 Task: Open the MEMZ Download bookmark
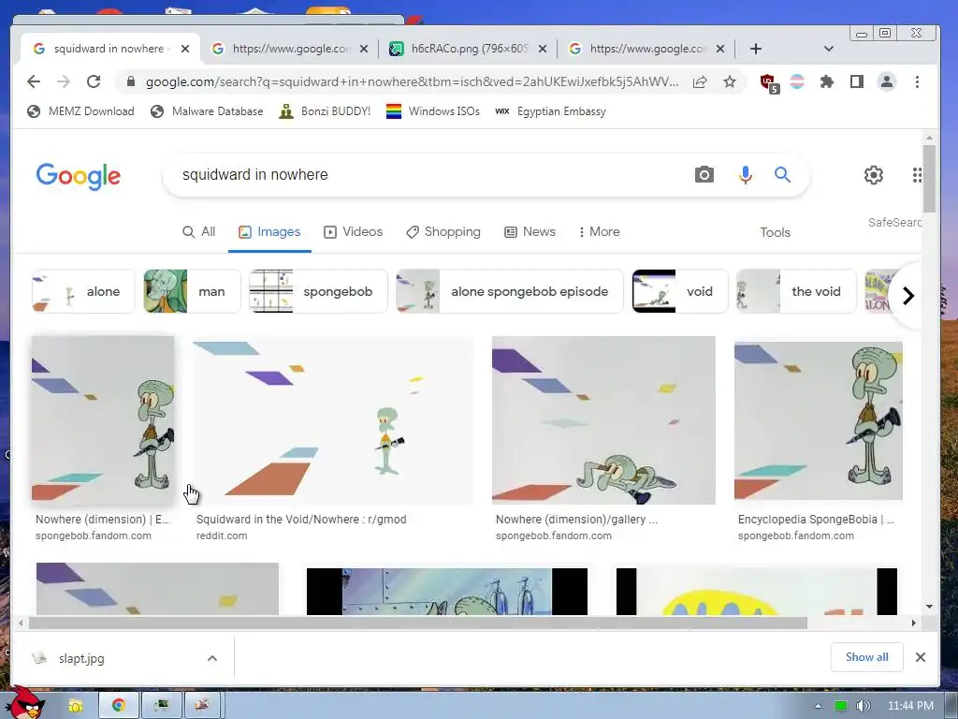click(80, 111)
